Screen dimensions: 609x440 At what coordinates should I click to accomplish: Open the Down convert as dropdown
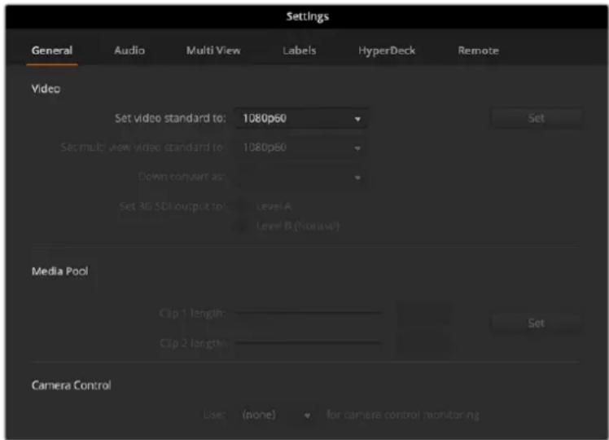point(301,178)
